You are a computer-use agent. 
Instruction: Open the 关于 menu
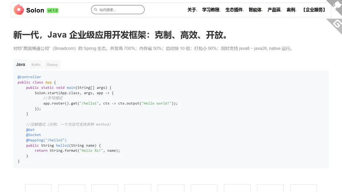pyautogui.click(x=192, y=10)
